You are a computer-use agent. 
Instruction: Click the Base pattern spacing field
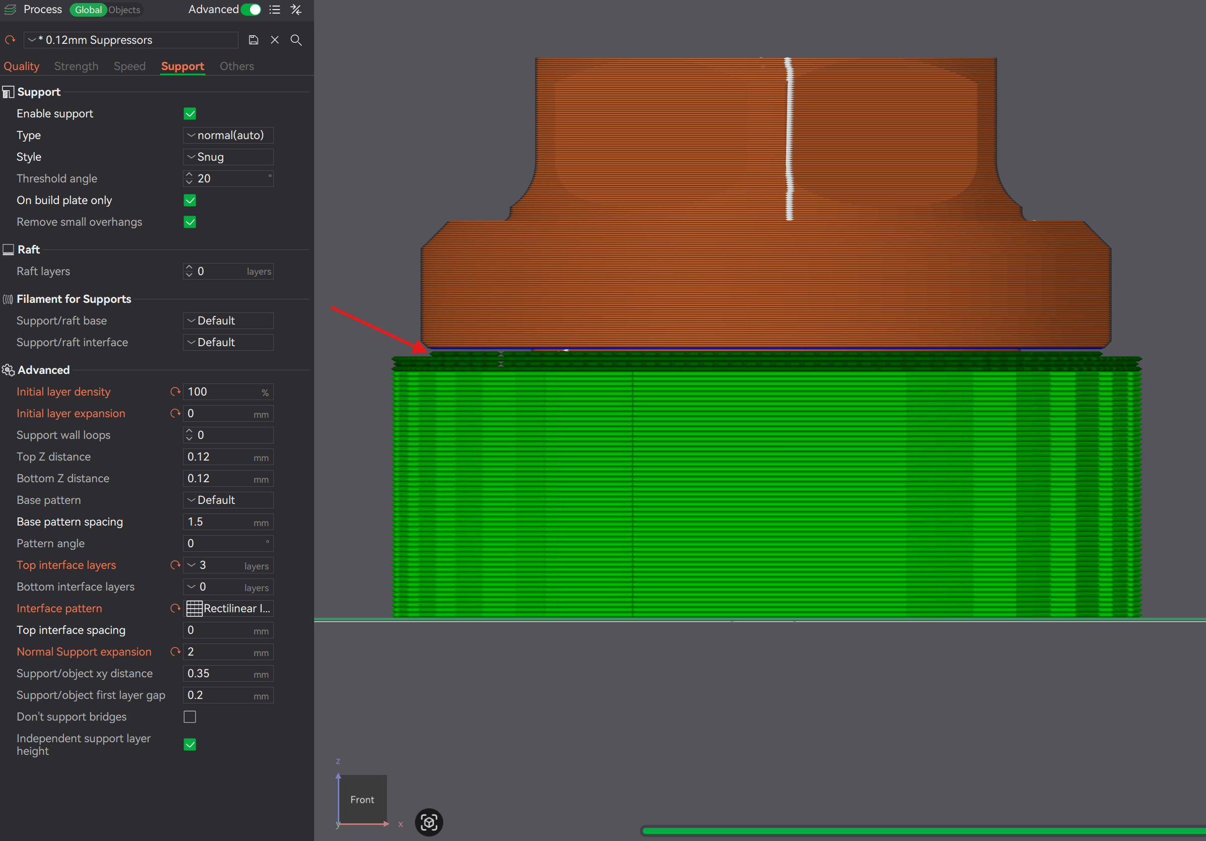228,522
